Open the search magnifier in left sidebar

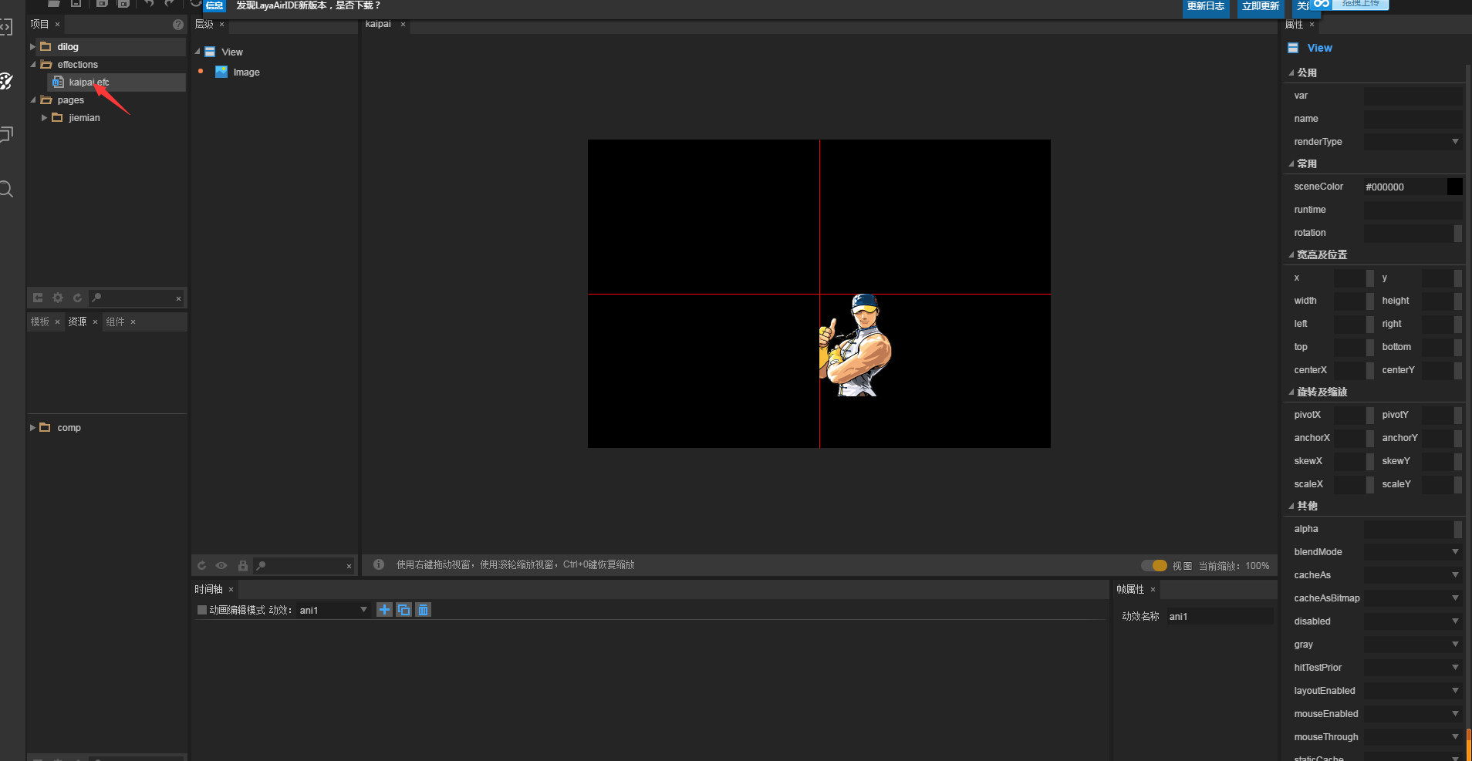pos(6,189)
